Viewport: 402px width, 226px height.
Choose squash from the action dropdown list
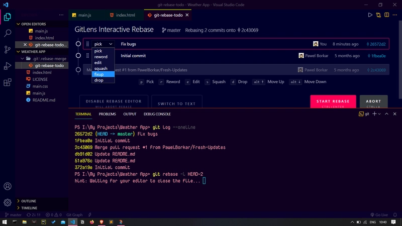coord(103,68)
